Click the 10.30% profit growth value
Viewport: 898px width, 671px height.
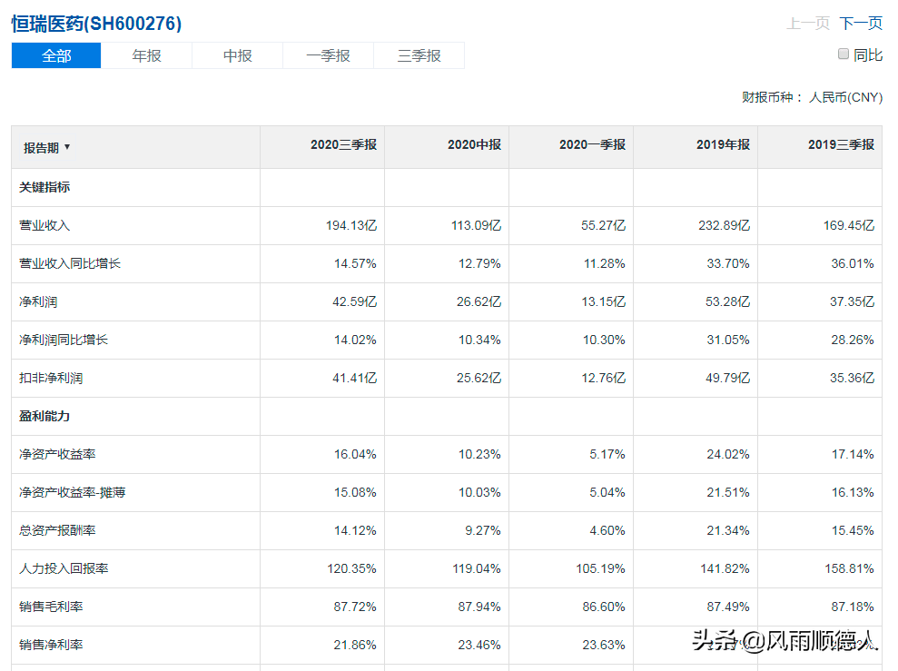coord(604,340)
